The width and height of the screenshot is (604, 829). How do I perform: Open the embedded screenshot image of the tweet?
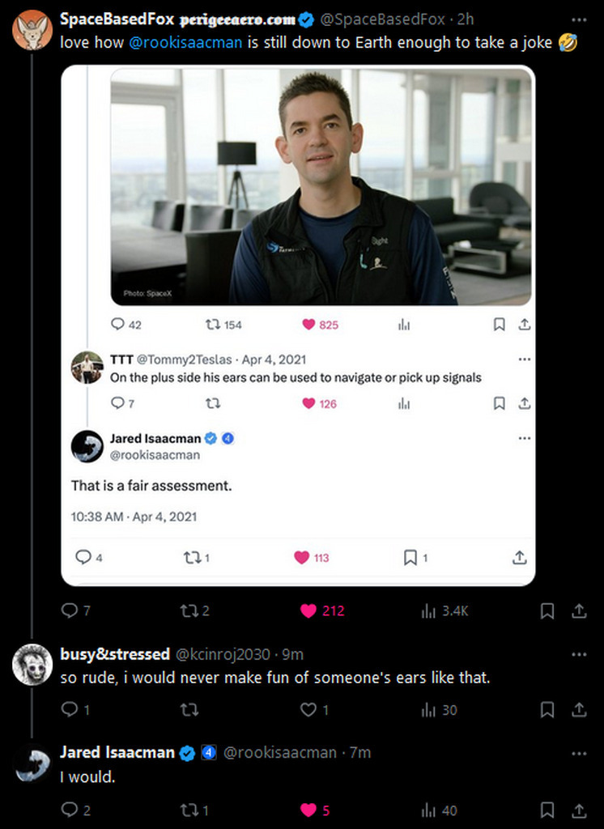point(298,324)
